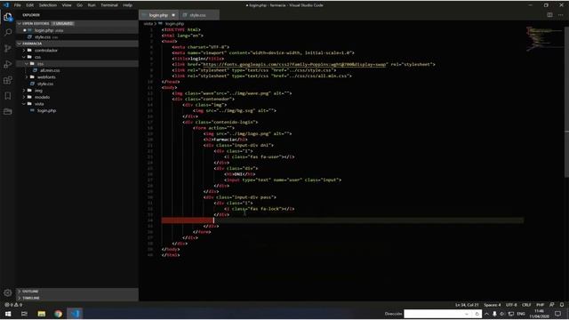Screen dimensions: 569x320
Task: Open the Edit menu
Action: (x=29, y=5)
